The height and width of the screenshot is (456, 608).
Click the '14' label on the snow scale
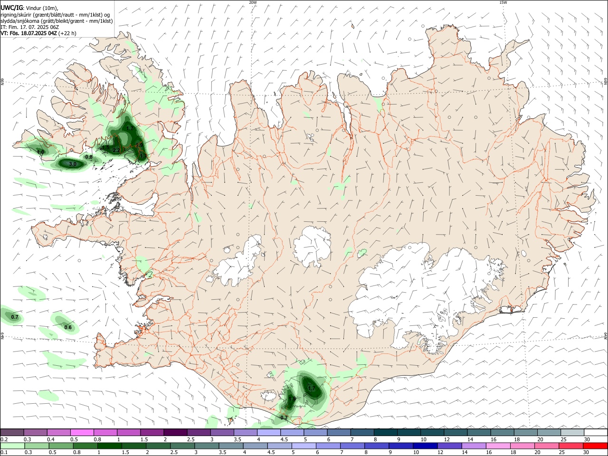coord(470,439)
